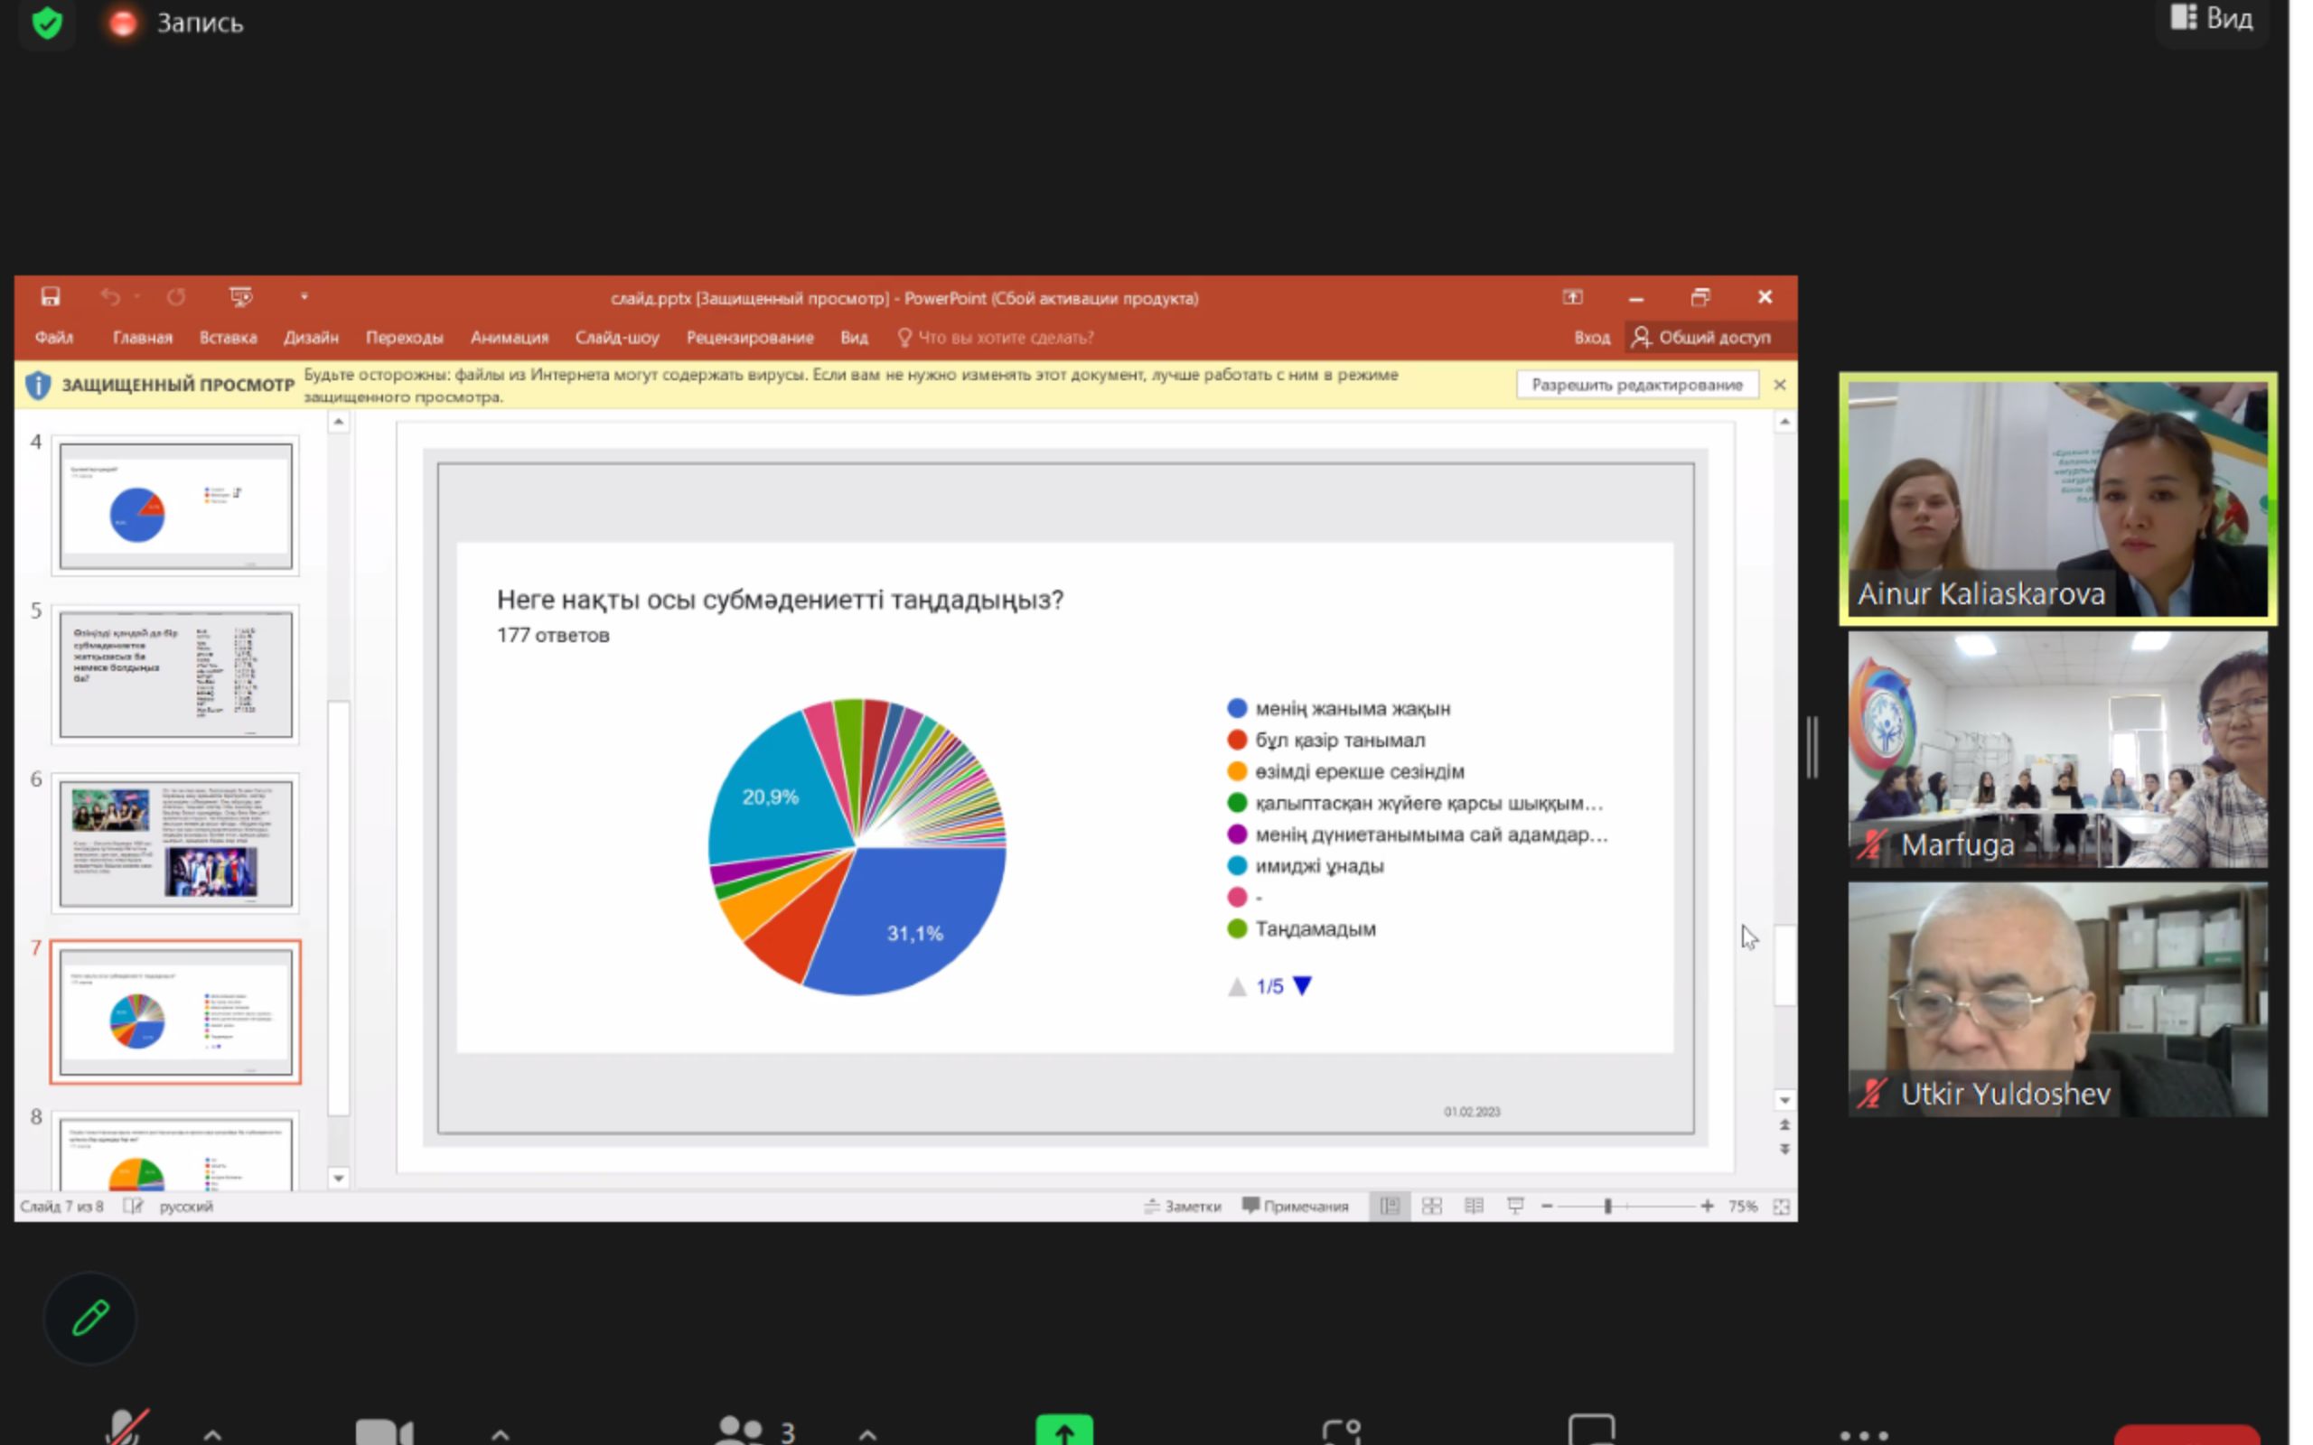The width and height of the screenshot is (2313, 1445).
Task: Click the green shield encryption icon
Action: pyautogui.click(x=47, y=22)
